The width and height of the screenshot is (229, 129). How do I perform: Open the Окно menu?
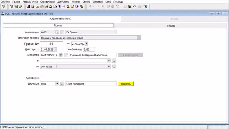coord(108,2)
